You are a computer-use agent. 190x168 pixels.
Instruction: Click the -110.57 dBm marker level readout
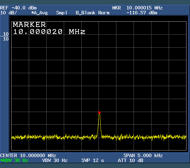142,13
